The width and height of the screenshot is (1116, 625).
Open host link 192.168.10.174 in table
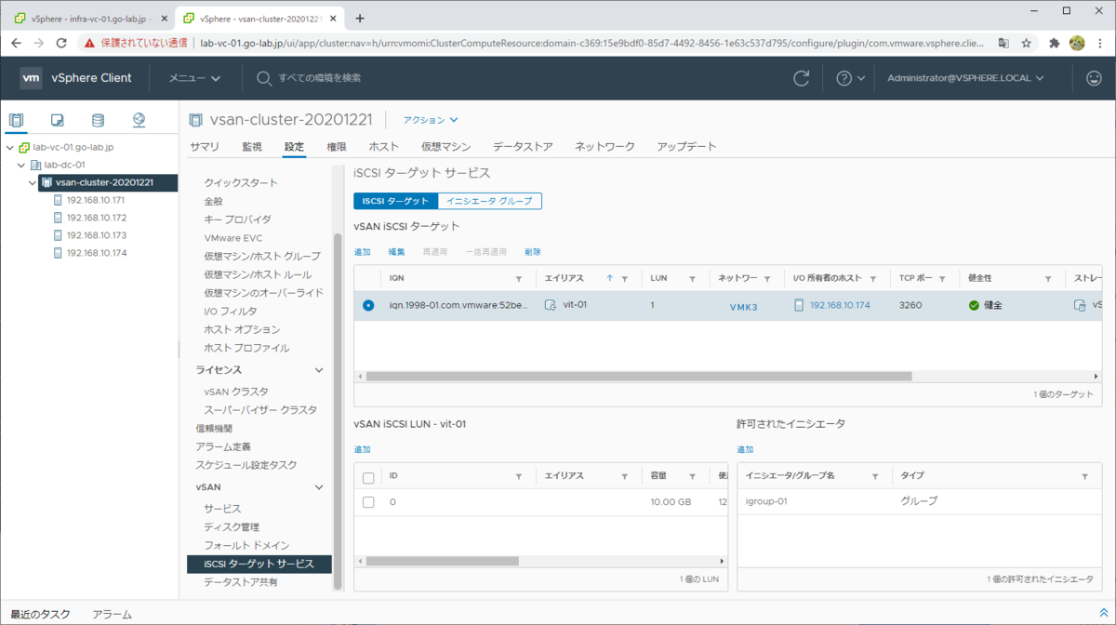pyautogui.click(x=840, y=305)
